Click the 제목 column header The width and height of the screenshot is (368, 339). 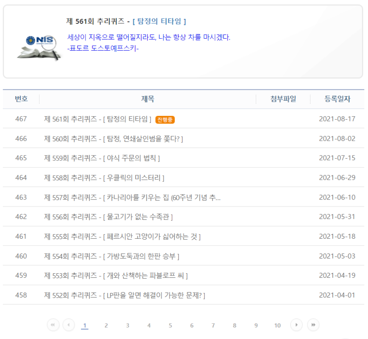click(148, 99)
